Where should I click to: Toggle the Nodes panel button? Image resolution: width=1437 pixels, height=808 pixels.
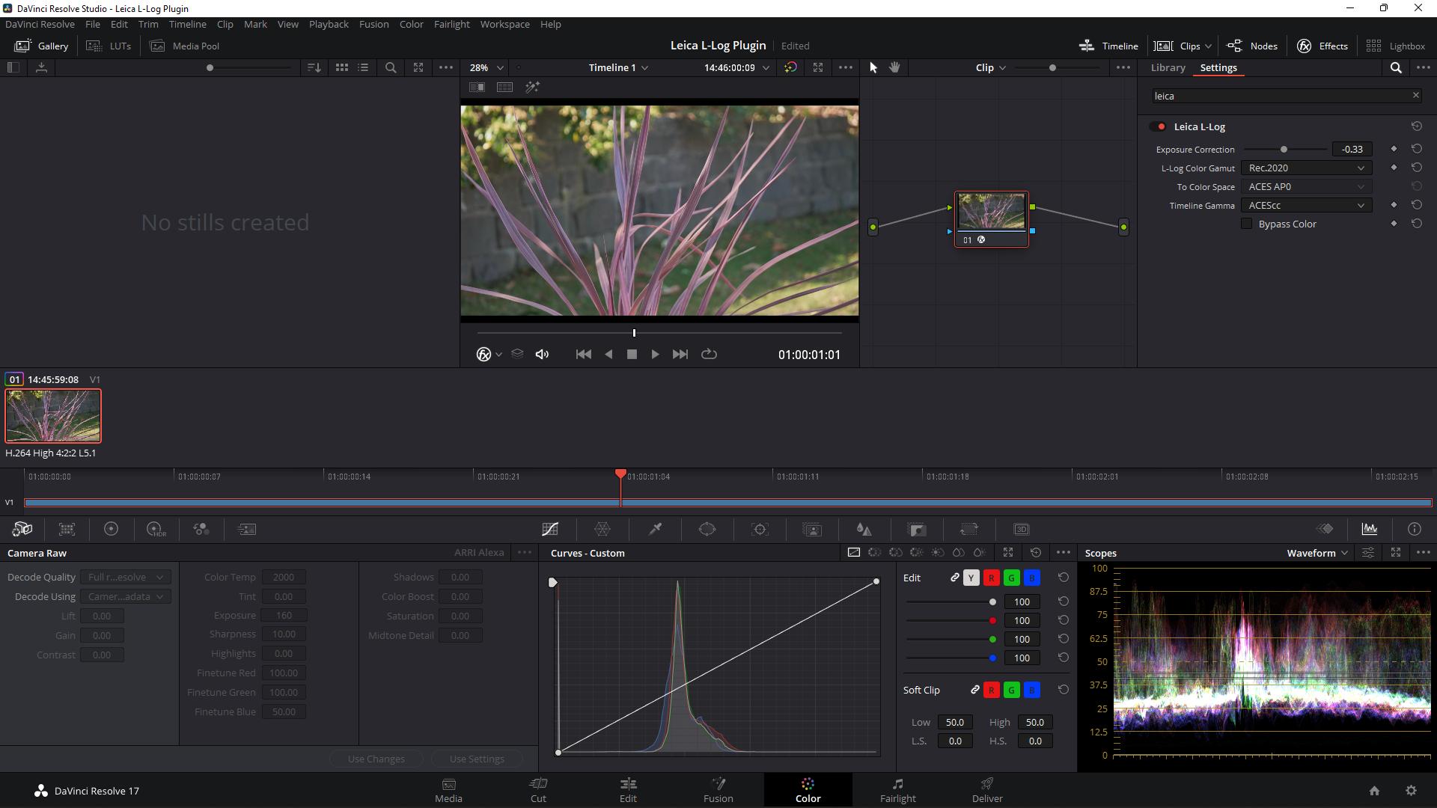point(1252,46)
